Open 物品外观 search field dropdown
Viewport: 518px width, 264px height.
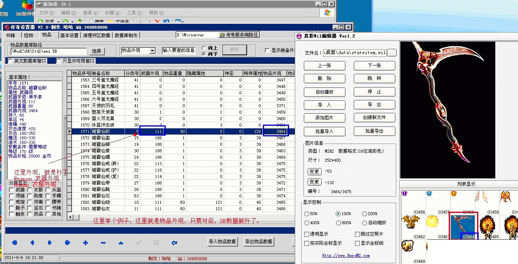(x=152, y=50)
